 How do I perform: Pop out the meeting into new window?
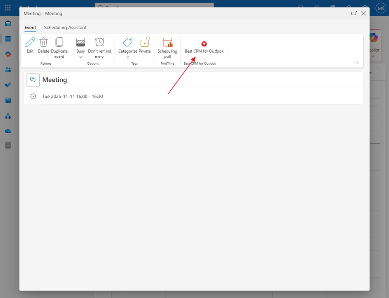tap(354, 13)
